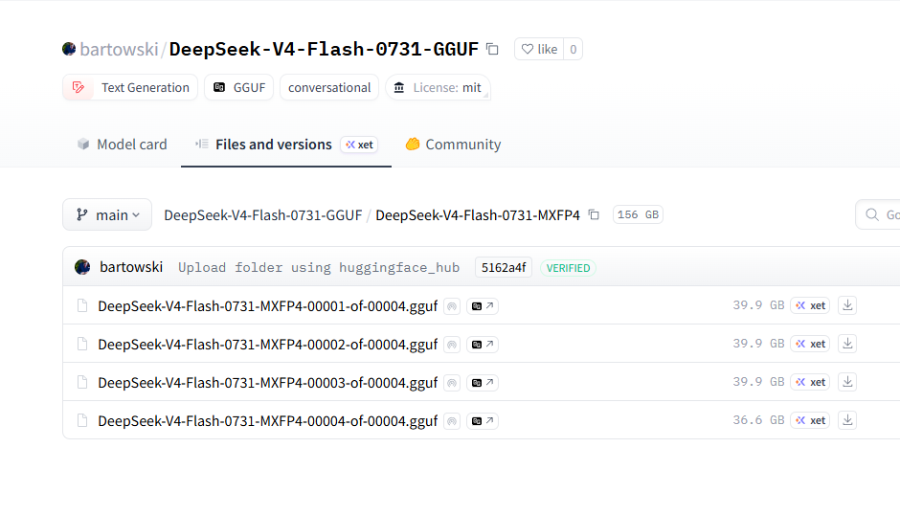Image resolution: width=900 pixels, height=515 pixels.
Task: Copy the MXFP4 folder path
Action: click(594, 214)
